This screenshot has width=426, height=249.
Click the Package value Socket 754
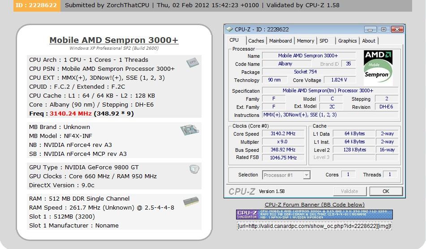(309, 72)
